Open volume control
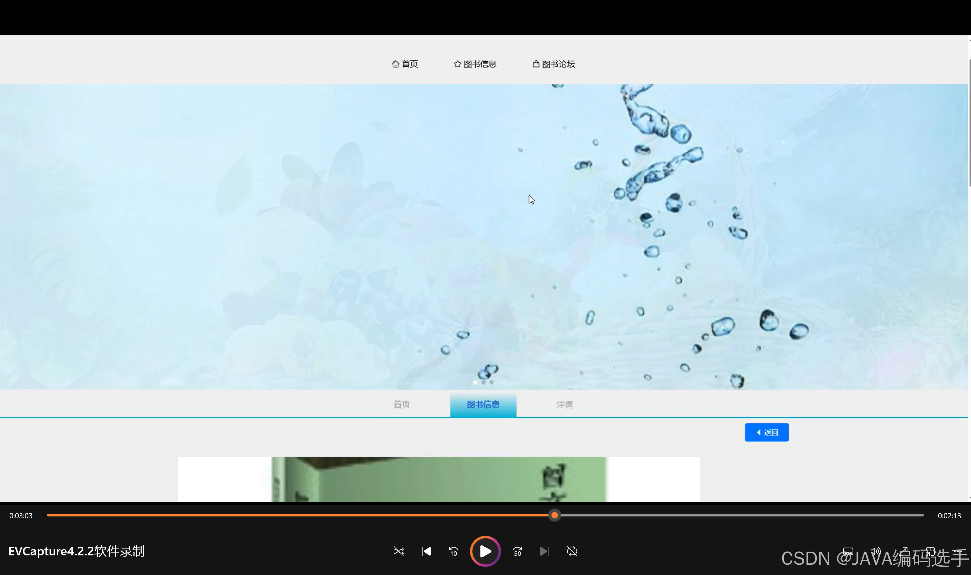The width and height of the screenshot is (971, 575). coord(875,551)
